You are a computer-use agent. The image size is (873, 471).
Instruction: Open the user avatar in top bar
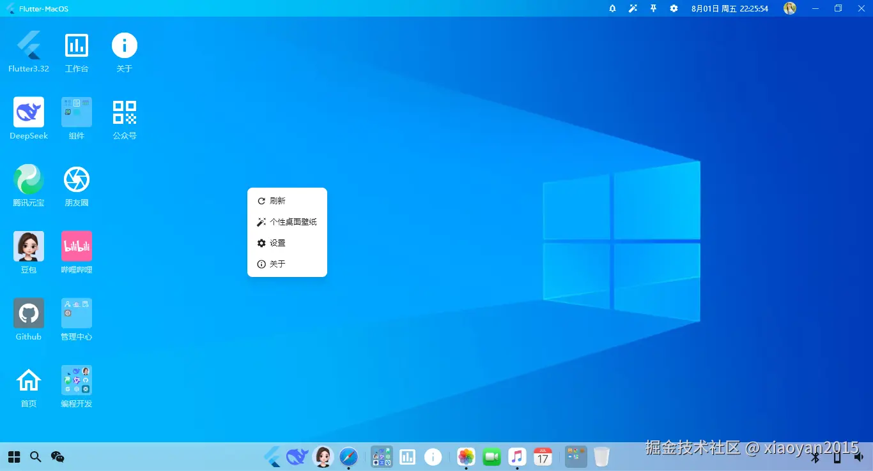pyautogui.click(x=790, y=8)
